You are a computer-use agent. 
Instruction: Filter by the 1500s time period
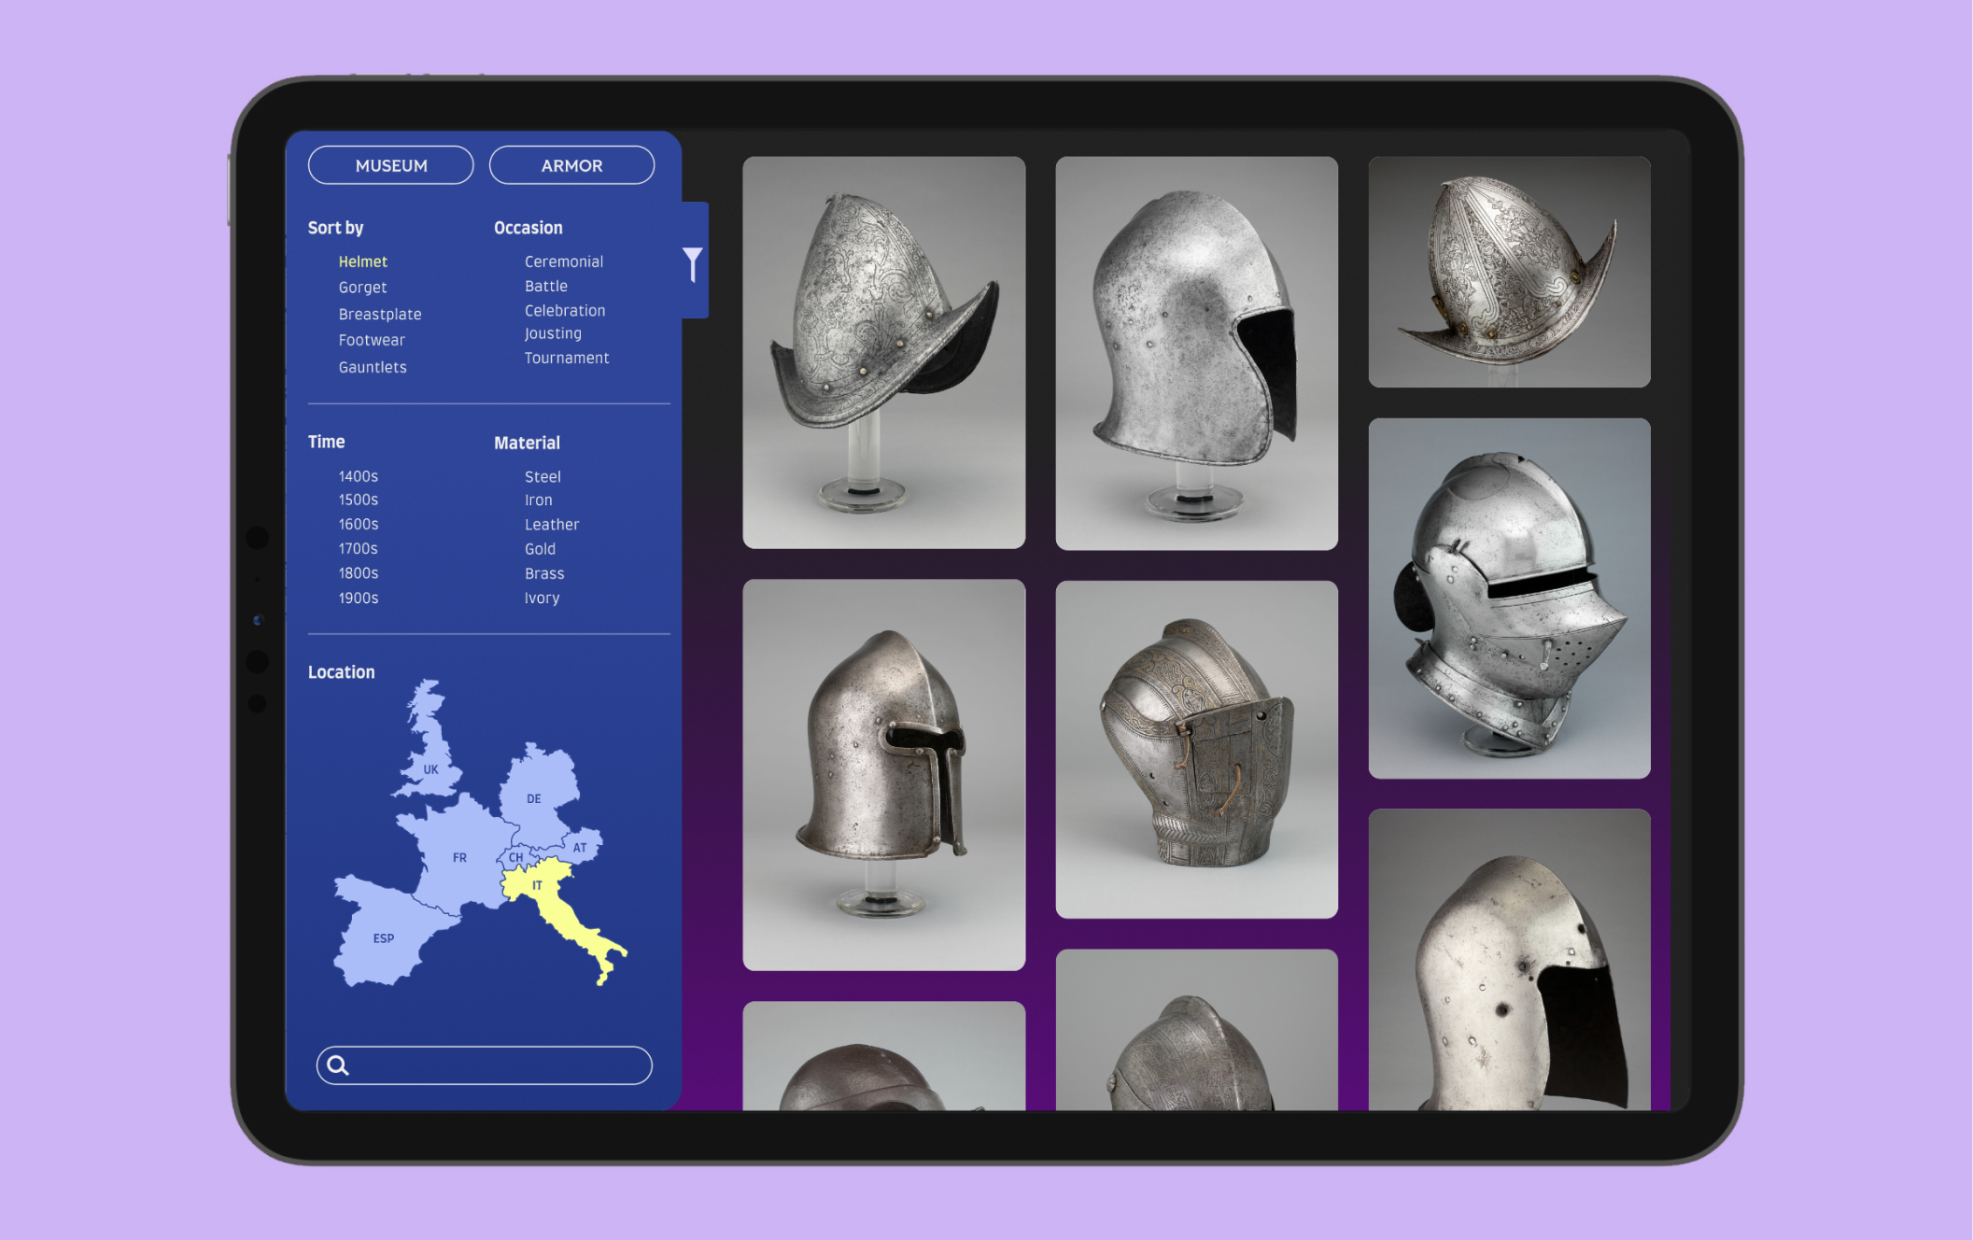358,500
